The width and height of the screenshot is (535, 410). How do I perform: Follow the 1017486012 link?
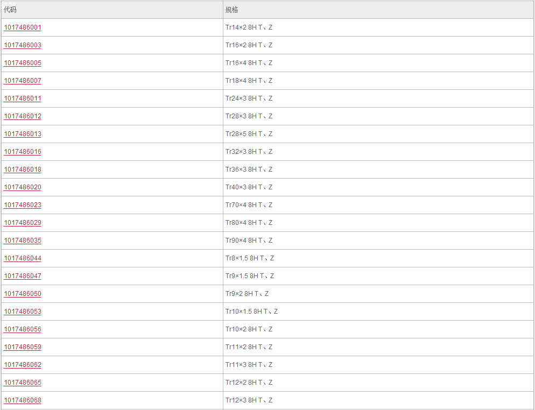point(23,116)
